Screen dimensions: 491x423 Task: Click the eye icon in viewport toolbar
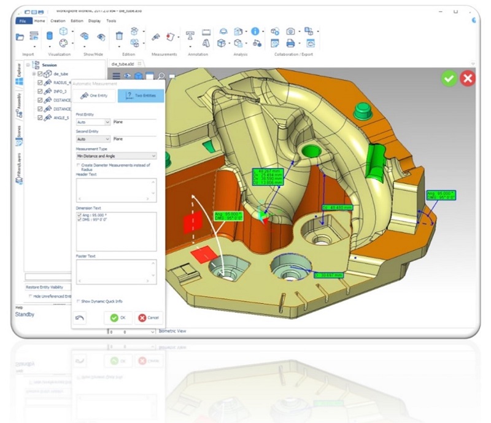127,76
